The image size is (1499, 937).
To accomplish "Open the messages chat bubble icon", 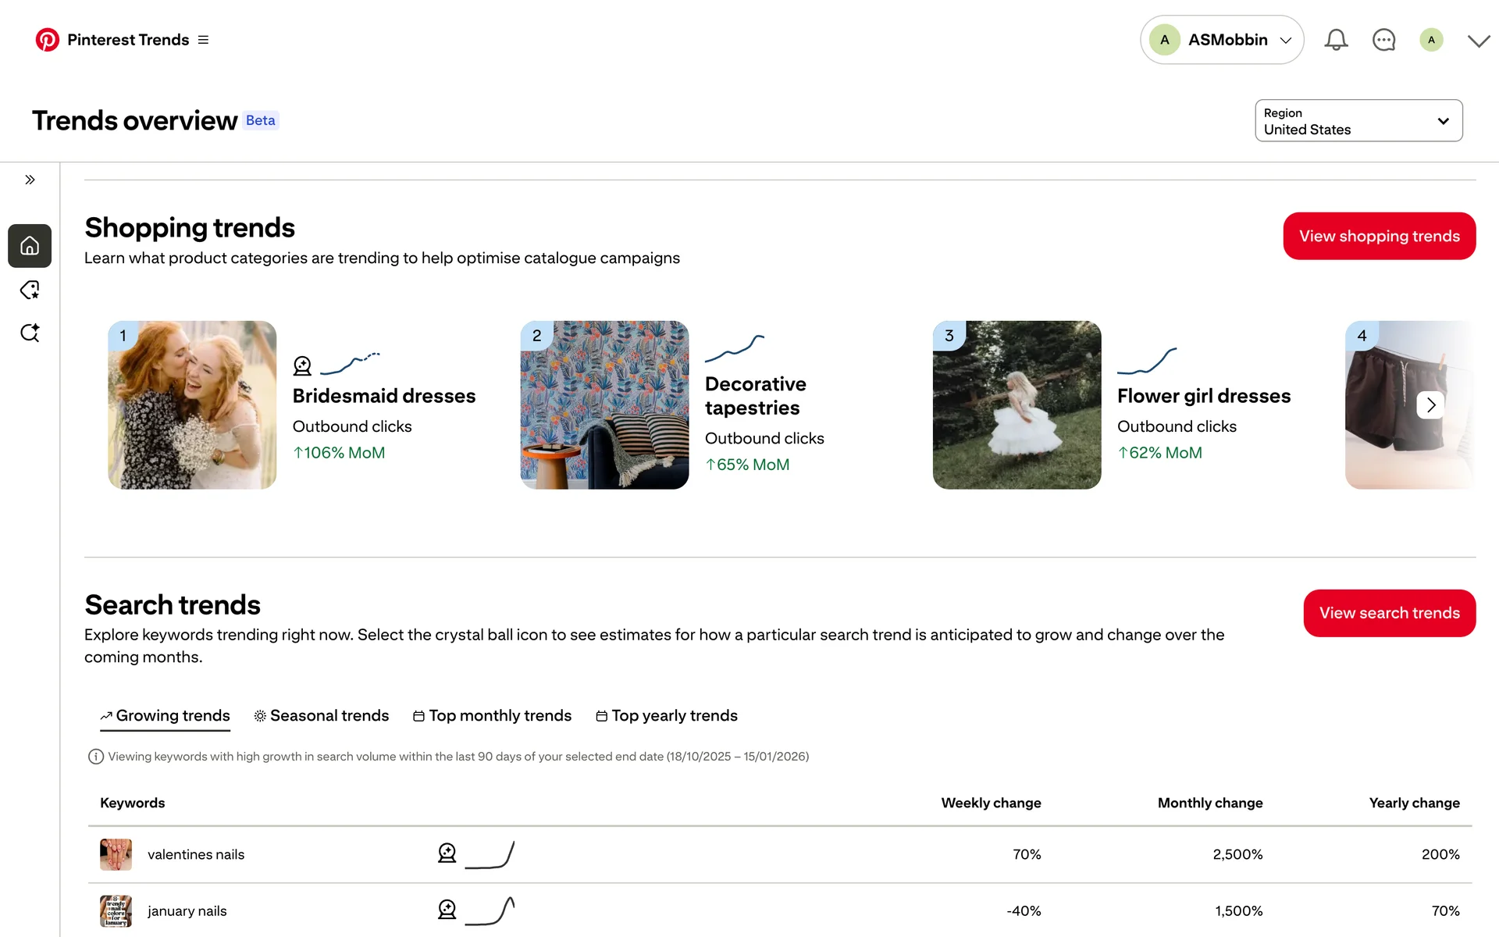I will tap(1383, 40).
